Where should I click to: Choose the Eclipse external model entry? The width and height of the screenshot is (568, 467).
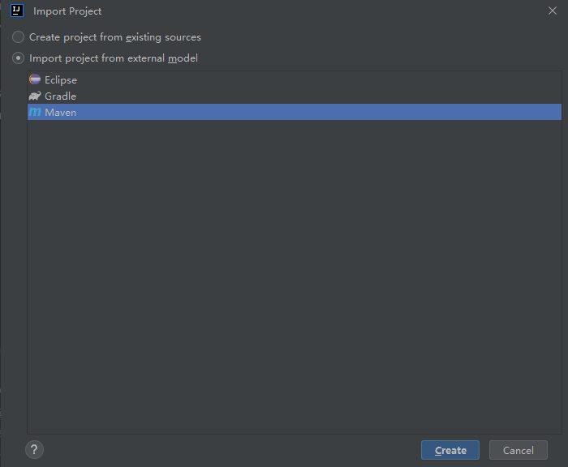click(61, 79)
